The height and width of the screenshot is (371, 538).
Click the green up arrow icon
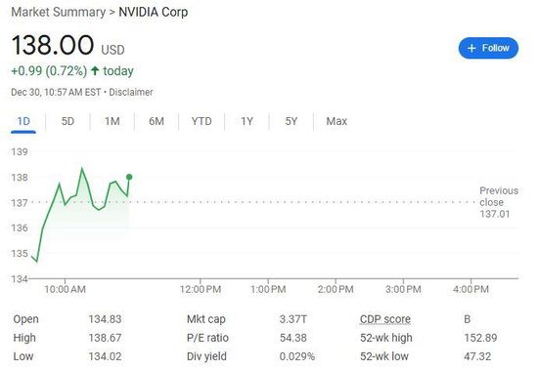95,71
